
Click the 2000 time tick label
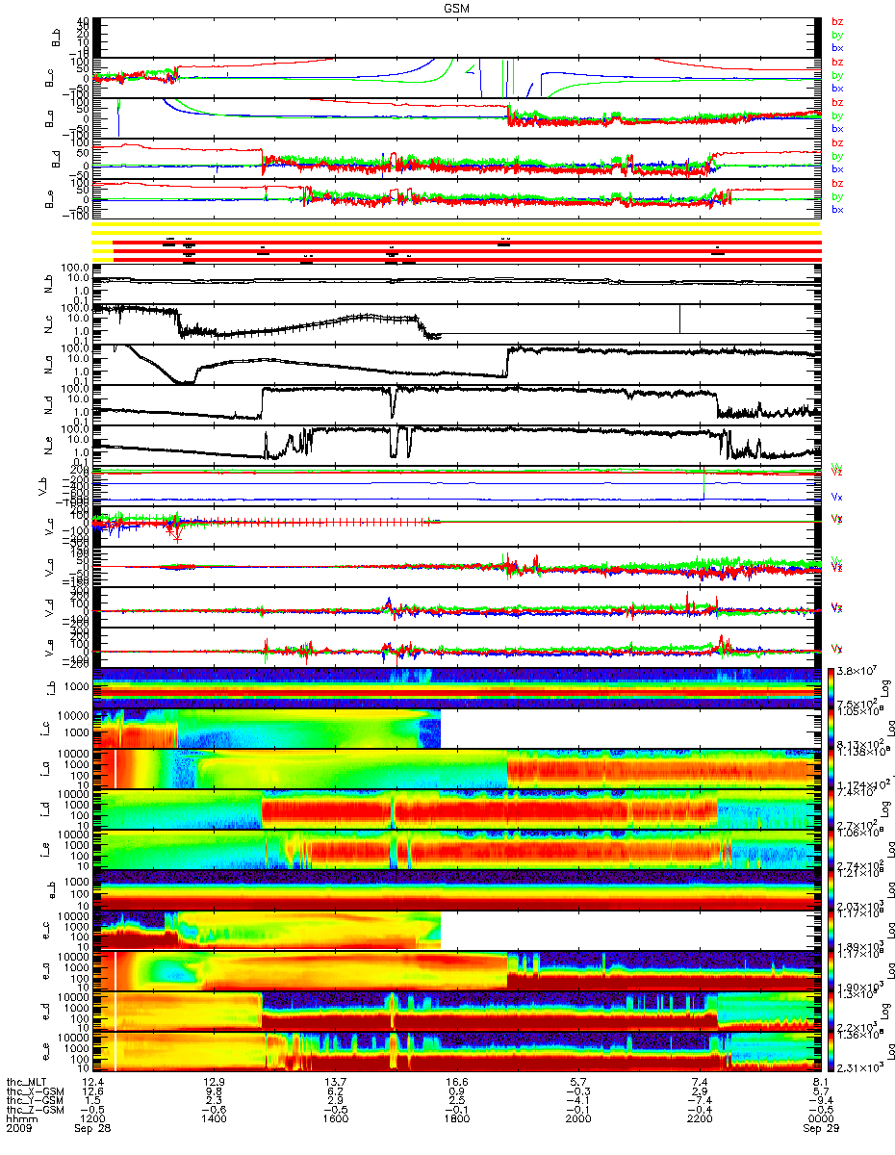[577, 1120]
